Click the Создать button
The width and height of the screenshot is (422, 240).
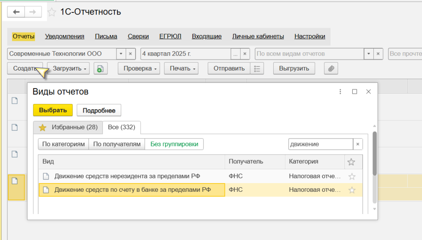(25, 68)
